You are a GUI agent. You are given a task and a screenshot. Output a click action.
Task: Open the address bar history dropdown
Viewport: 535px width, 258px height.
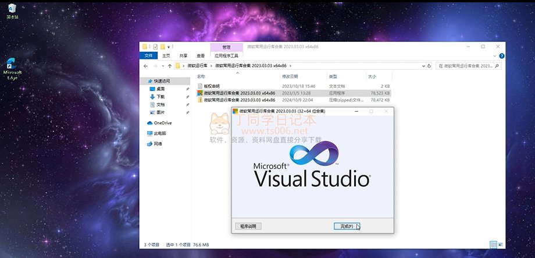coord(424,66)
